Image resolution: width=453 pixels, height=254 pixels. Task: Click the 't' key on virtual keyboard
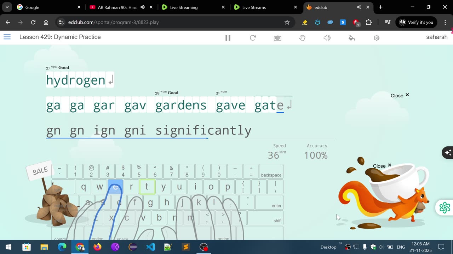tap(147, 187)
